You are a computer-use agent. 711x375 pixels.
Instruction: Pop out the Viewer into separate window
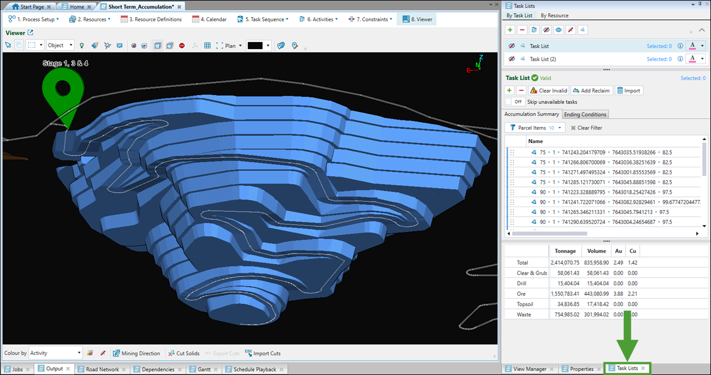[x=31, y=33]
